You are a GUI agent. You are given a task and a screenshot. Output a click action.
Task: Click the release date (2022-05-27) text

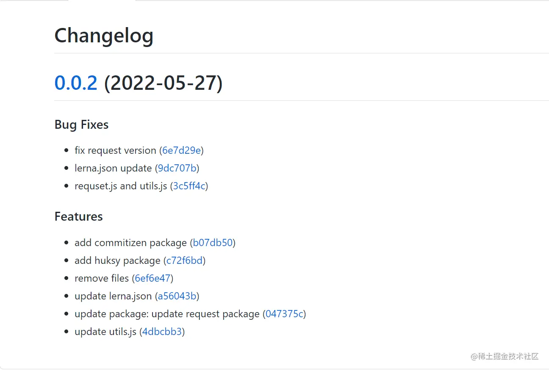coord(163,83)
